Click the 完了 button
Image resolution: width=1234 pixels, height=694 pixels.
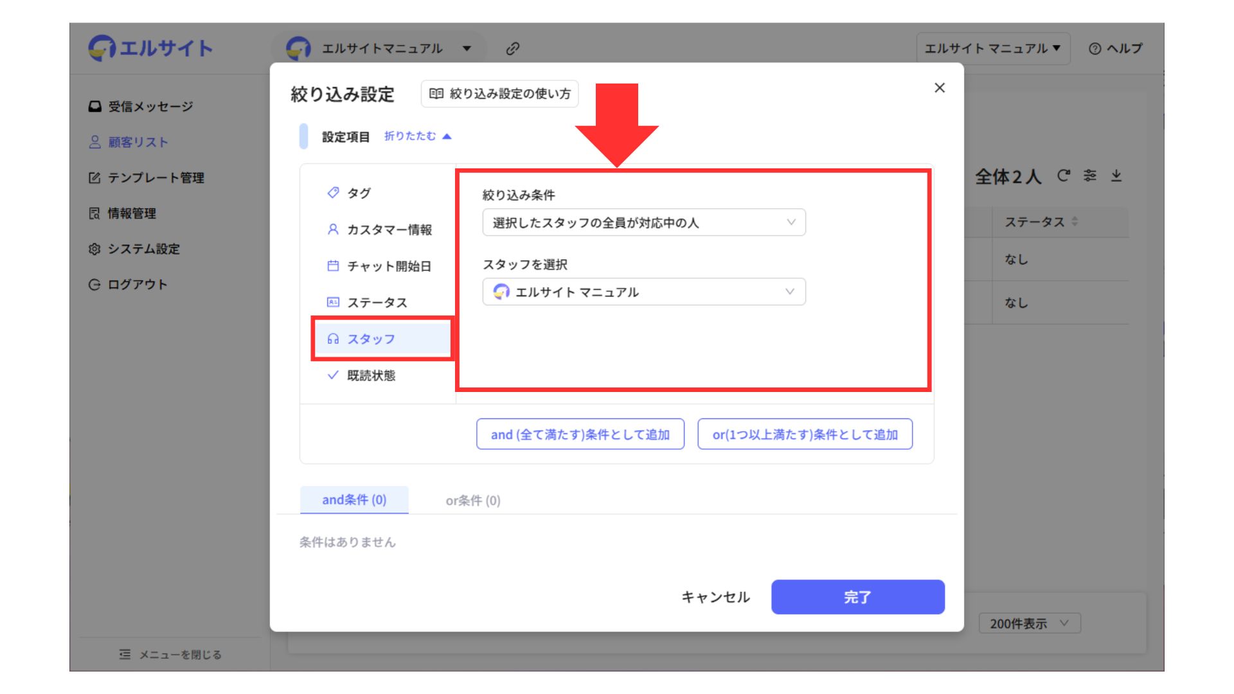click(857, 597)
